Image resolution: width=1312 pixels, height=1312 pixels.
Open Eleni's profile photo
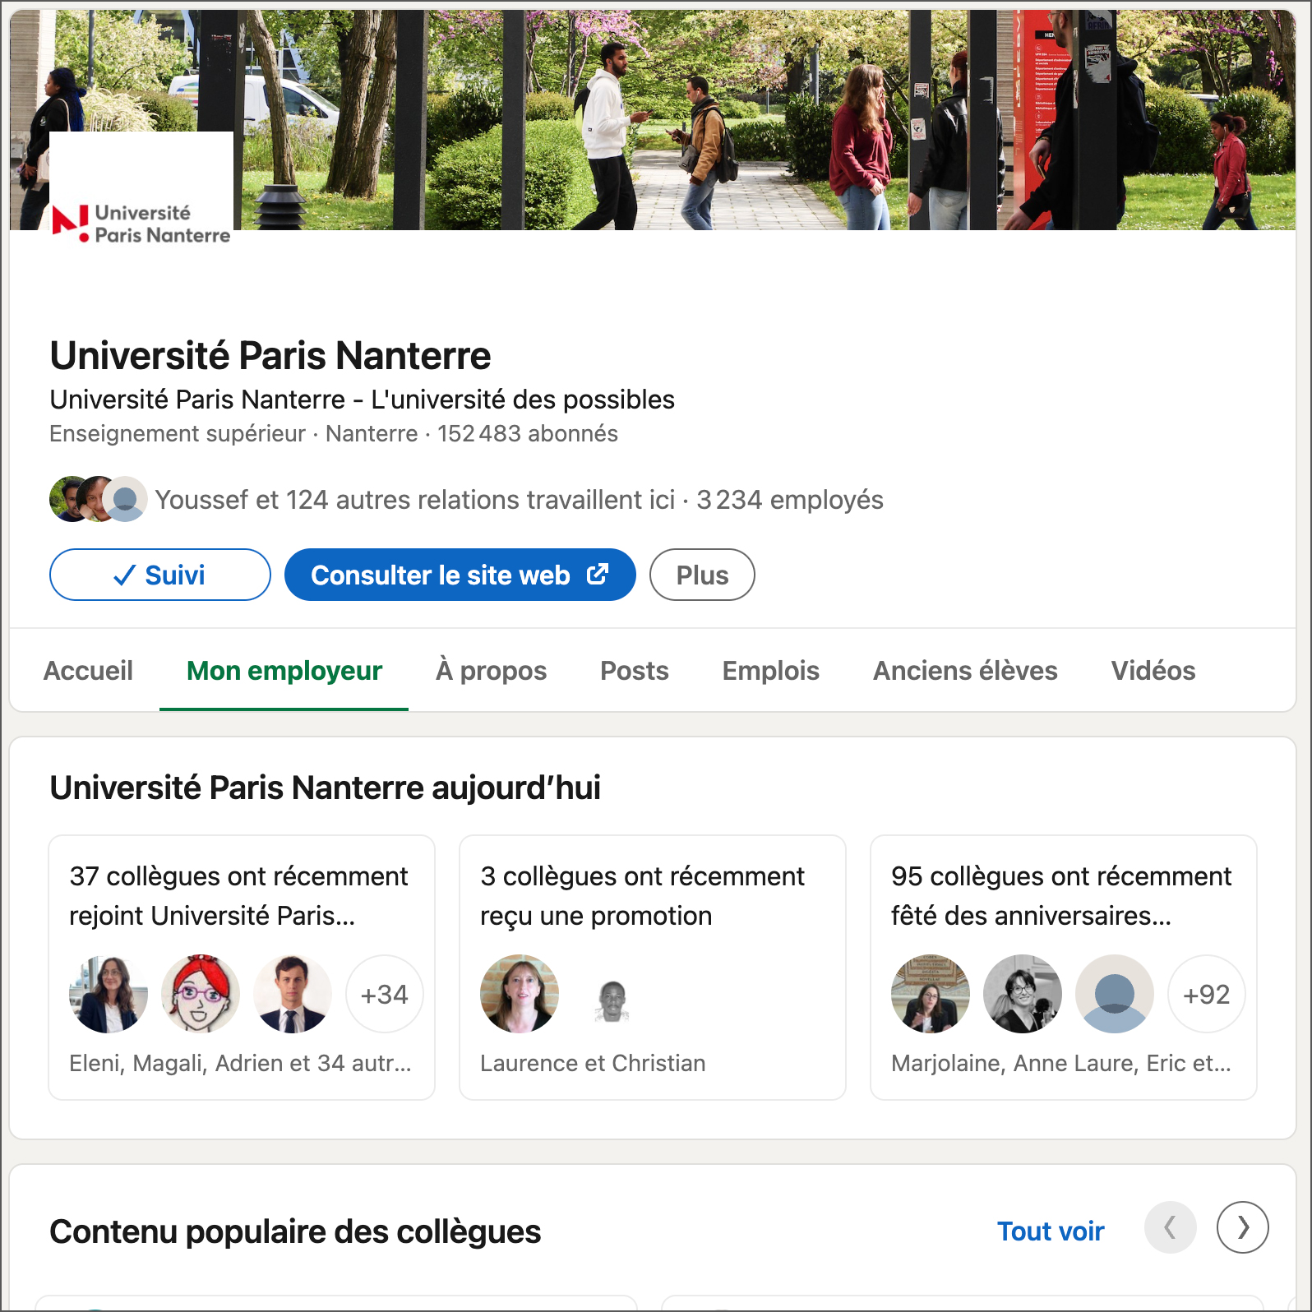click(109, 994)
